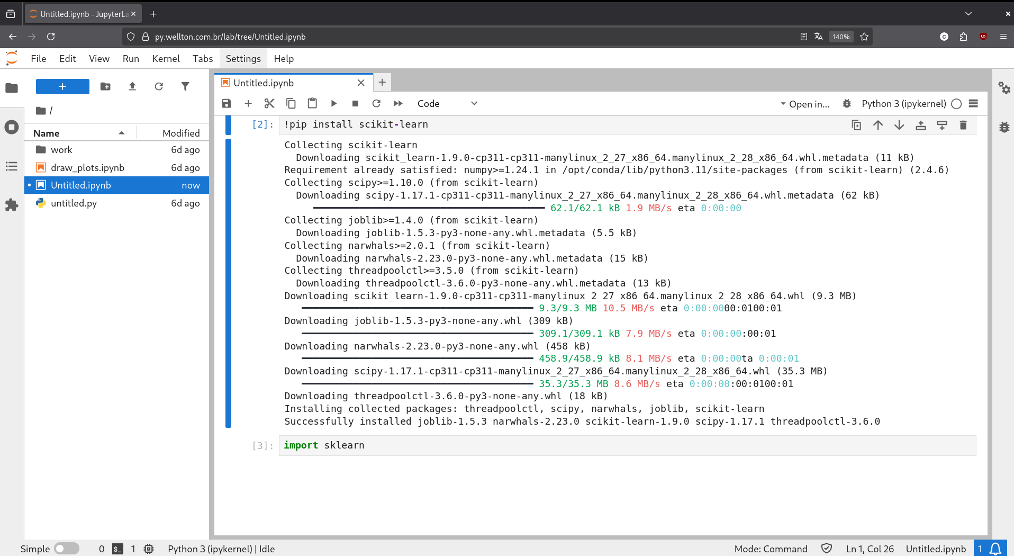Open a new browser tab
The width and height of the screenshot is (1014, 556).
(x=153, y=14)
